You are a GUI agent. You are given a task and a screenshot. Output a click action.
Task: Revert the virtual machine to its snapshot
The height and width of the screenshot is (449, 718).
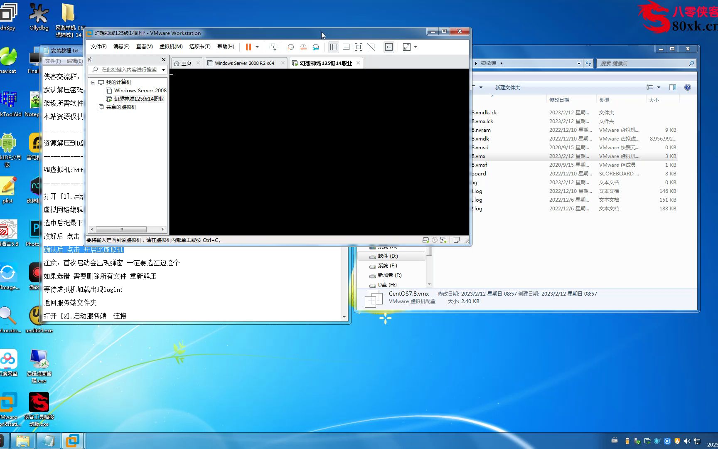click(x=303, y=47)
